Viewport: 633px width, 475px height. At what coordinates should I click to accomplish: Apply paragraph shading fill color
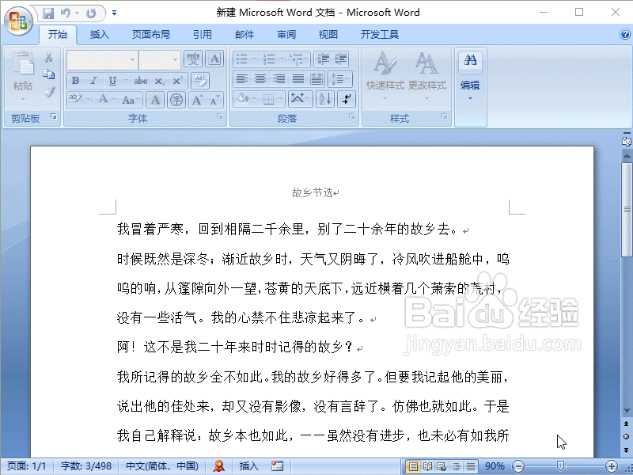click(243, 98)
